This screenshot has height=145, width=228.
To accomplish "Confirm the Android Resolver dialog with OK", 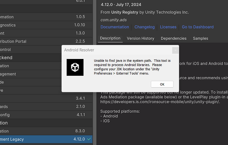I will pos(162,84).
